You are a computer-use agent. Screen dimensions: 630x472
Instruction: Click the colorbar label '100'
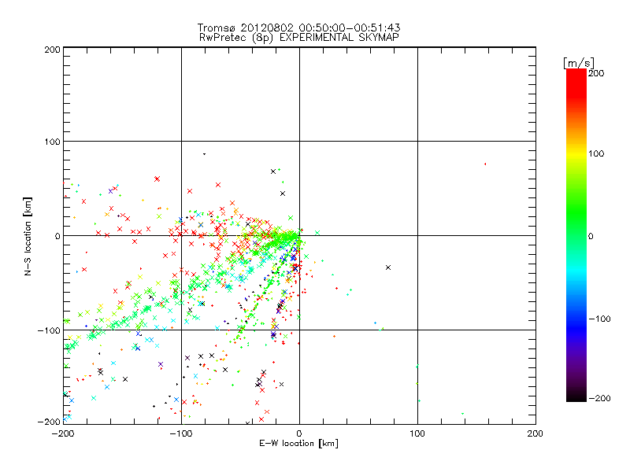pos(596,153)
